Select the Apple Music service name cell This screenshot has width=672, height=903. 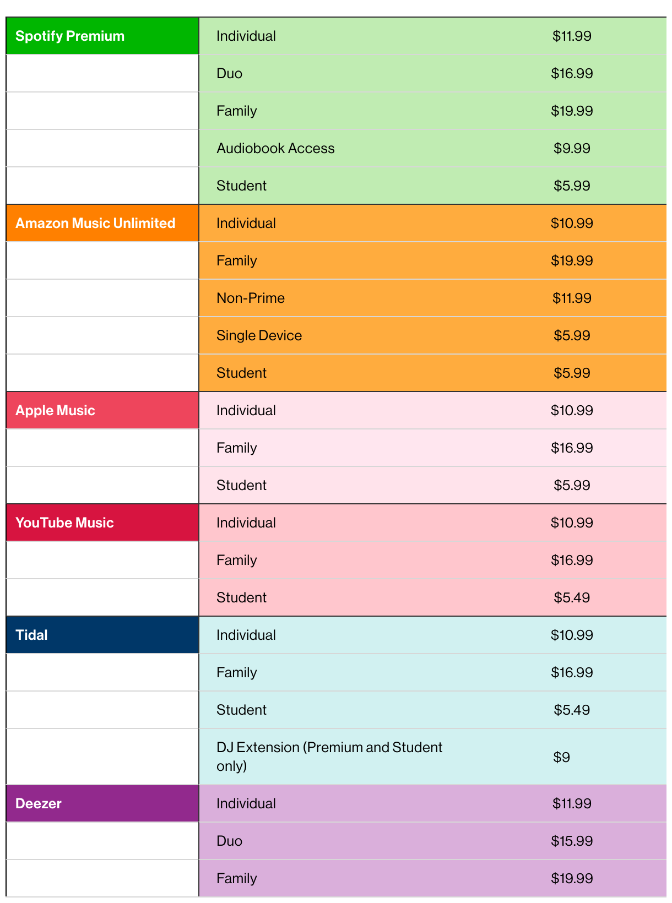tap(55, 411)
